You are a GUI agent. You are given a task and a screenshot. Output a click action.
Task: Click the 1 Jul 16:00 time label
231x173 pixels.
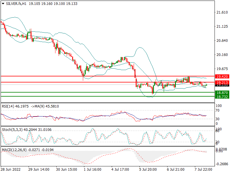pos(92,169)
